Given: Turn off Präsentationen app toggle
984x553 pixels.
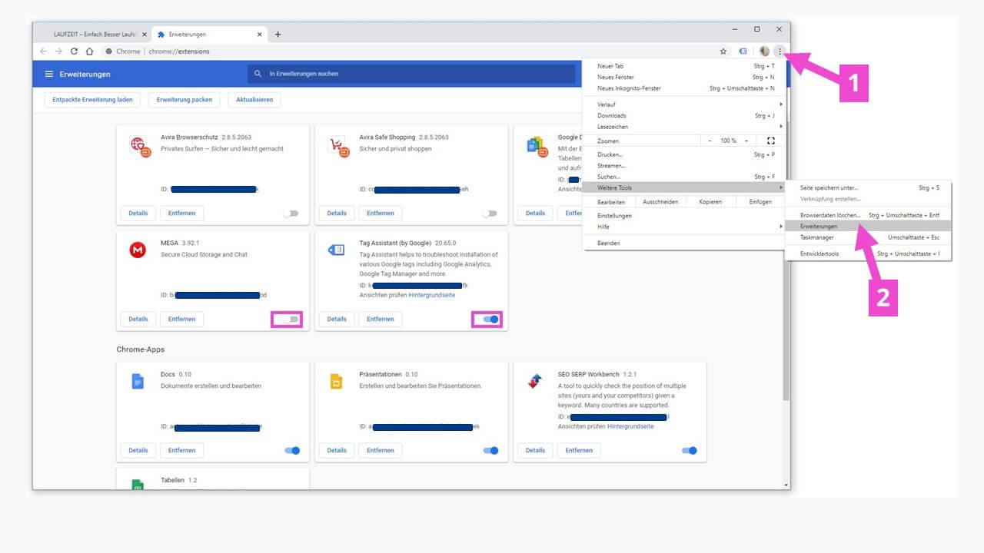Looking at the screenshot, I should click(x=490, y=450).
